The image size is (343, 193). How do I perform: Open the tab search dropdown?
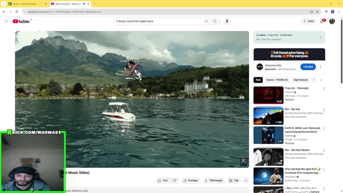[3, 4]
